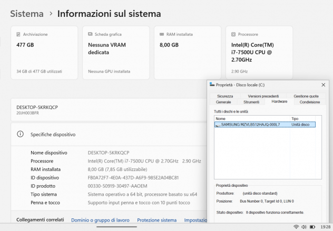Image resolution: width=333 pixels, height=231 pixels.
Task: Click the Tipo sistema 64 bit value
Action: click(142, 194)
